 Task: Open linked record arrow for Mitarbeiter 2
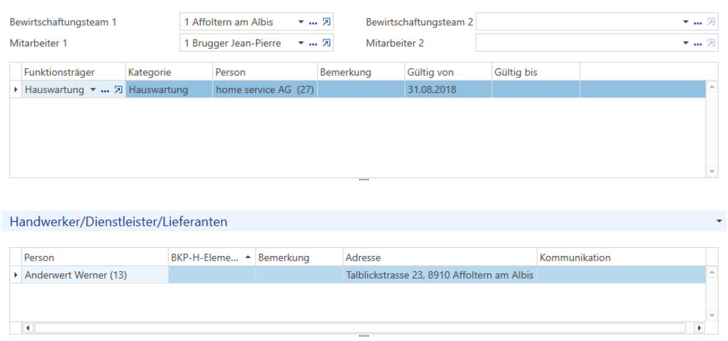coord(711,43)
